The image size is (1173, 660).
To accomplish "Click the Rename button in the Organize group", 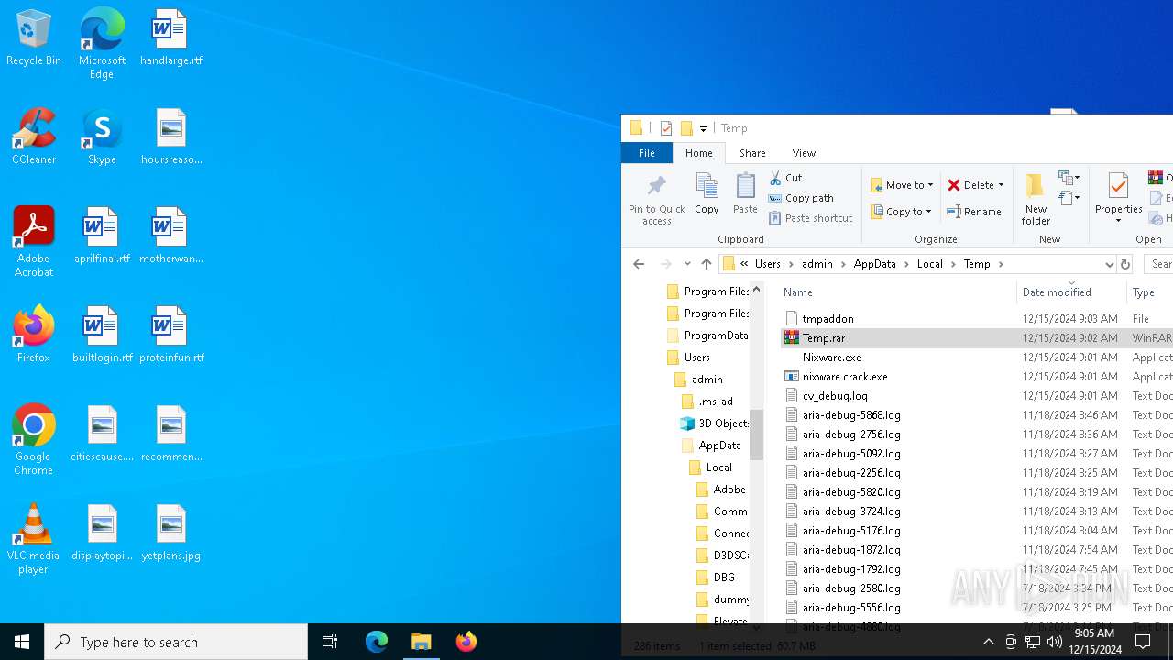I will click(974, 212).
